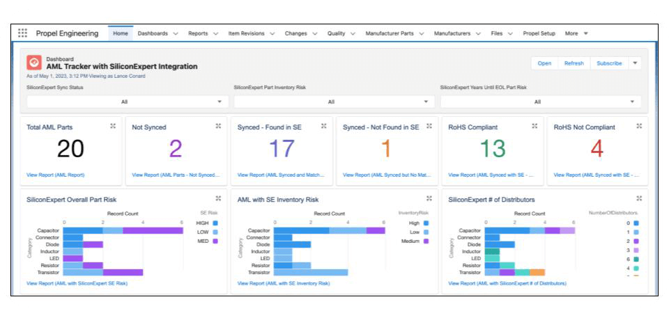
Task: Switch to the Home tab
Action: click(120, 33)
